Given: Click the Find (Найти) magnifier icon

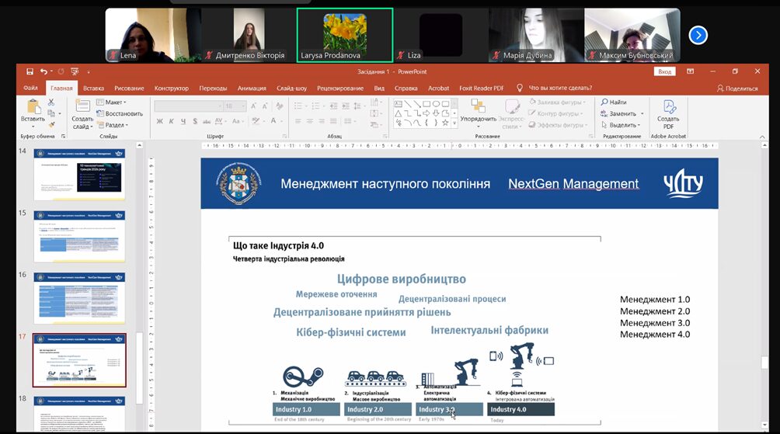Looking at the screenshot, I should (x=604, y=102).
